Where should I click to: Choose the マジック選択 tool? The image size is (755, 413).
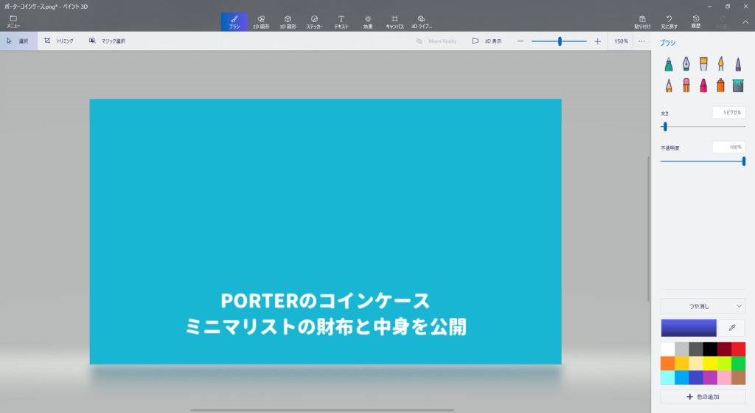tap(107, 41)
